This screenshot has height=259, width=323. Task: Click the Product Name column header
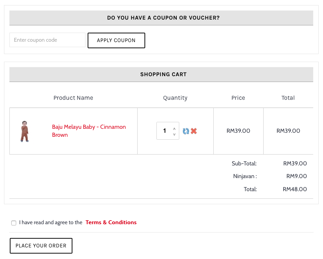[x=74, y=98]
